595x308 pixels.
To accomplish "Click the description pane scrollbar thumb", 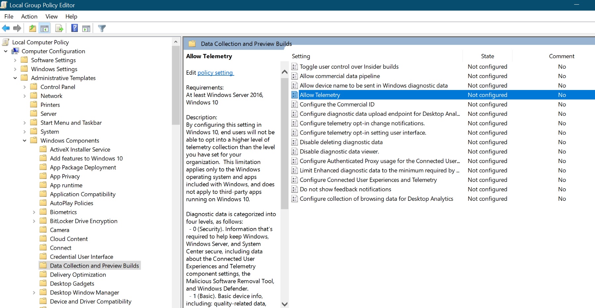I will point(284,144).
